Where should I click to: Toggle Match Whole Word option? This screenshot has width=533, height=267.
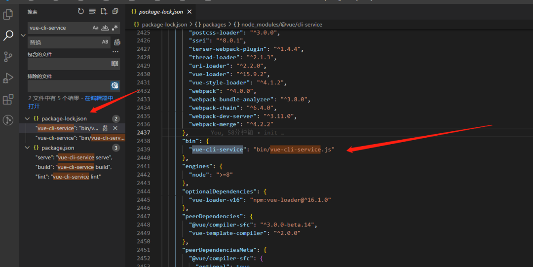(105, 28)
